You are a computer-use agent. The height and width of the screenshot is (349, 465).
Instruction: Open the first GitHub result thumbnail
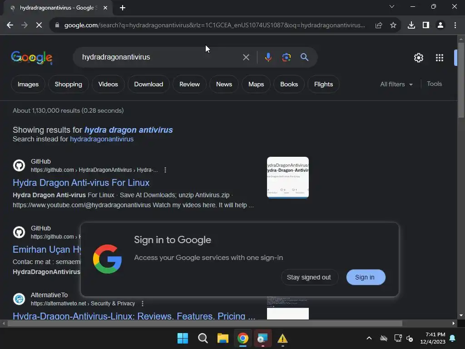click(287, 177)
